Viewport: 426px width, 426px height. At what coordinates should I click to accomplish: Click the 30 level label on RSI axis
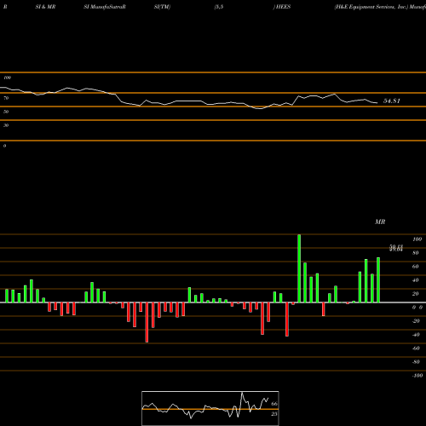[6, 125]
